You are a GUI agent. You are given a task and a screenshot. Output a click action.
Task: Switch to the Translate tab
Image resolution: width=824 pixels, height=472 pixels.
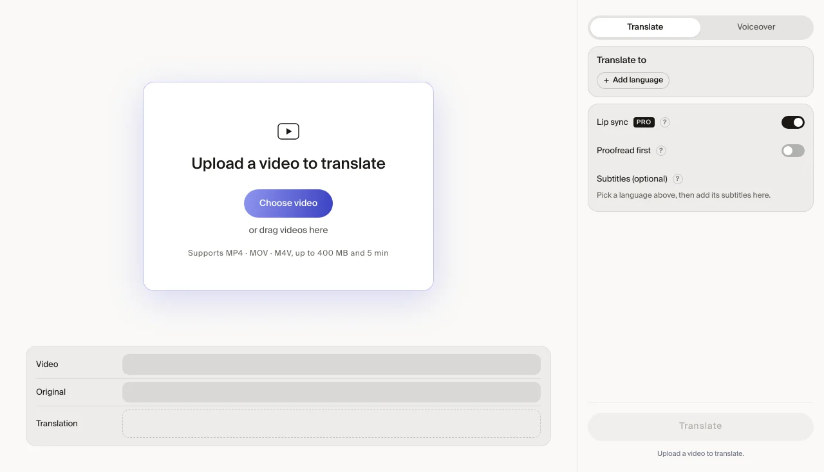coord(645,27)
